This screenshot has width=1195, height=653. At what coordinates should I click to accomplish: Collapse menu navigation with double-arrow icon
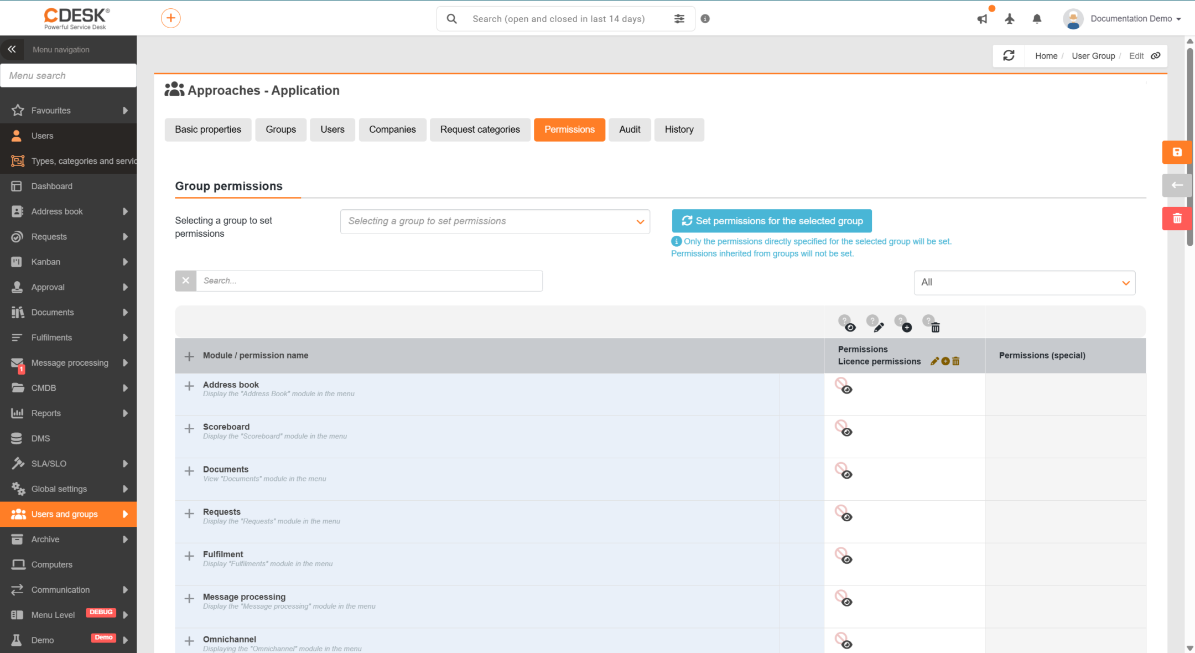click(x=12, y=49)
